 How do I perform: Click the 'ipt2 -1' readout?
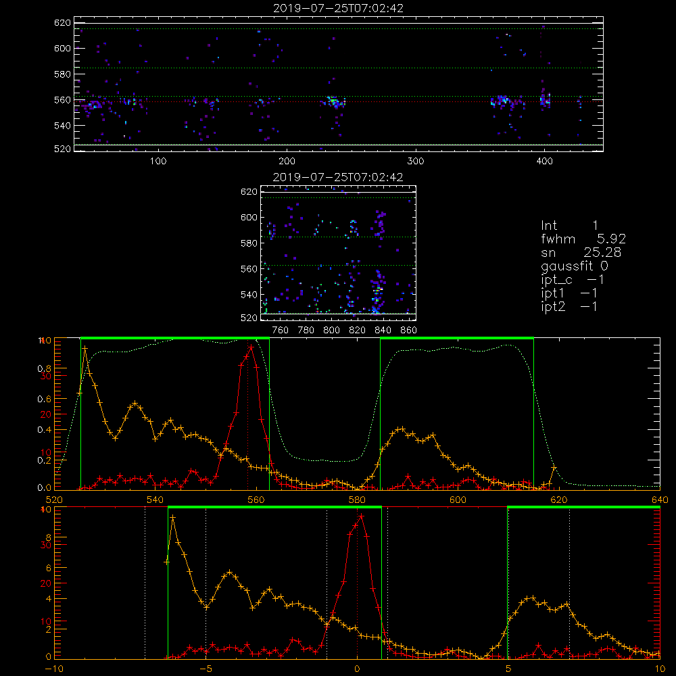tap(569, 306)
